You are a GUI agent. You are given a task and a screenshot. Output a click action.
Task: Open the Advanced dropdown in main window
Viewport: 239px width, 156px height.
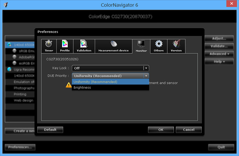[219, 54]
